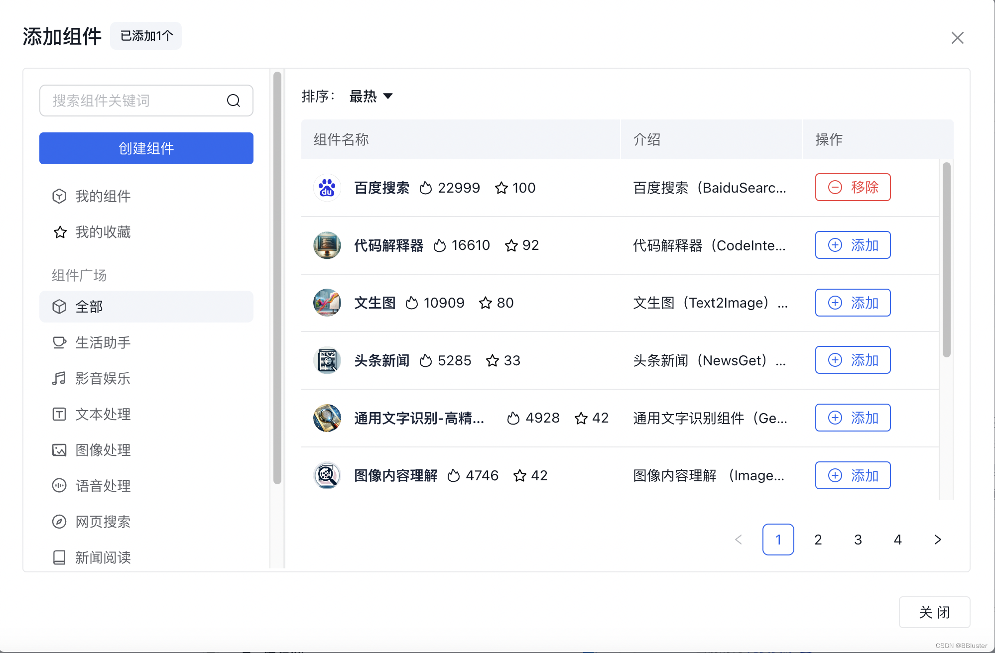
Task: Click the 头条新闻 newspaper icon
Action: (x=327, y=360)
